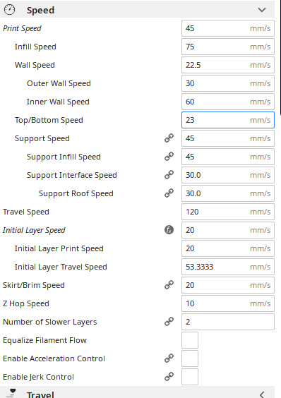The height and width of the screenshot is (398, 281).
Task: Click the fx formula icon for Initial Layer Speed
Action: click(x=169, y=230)
